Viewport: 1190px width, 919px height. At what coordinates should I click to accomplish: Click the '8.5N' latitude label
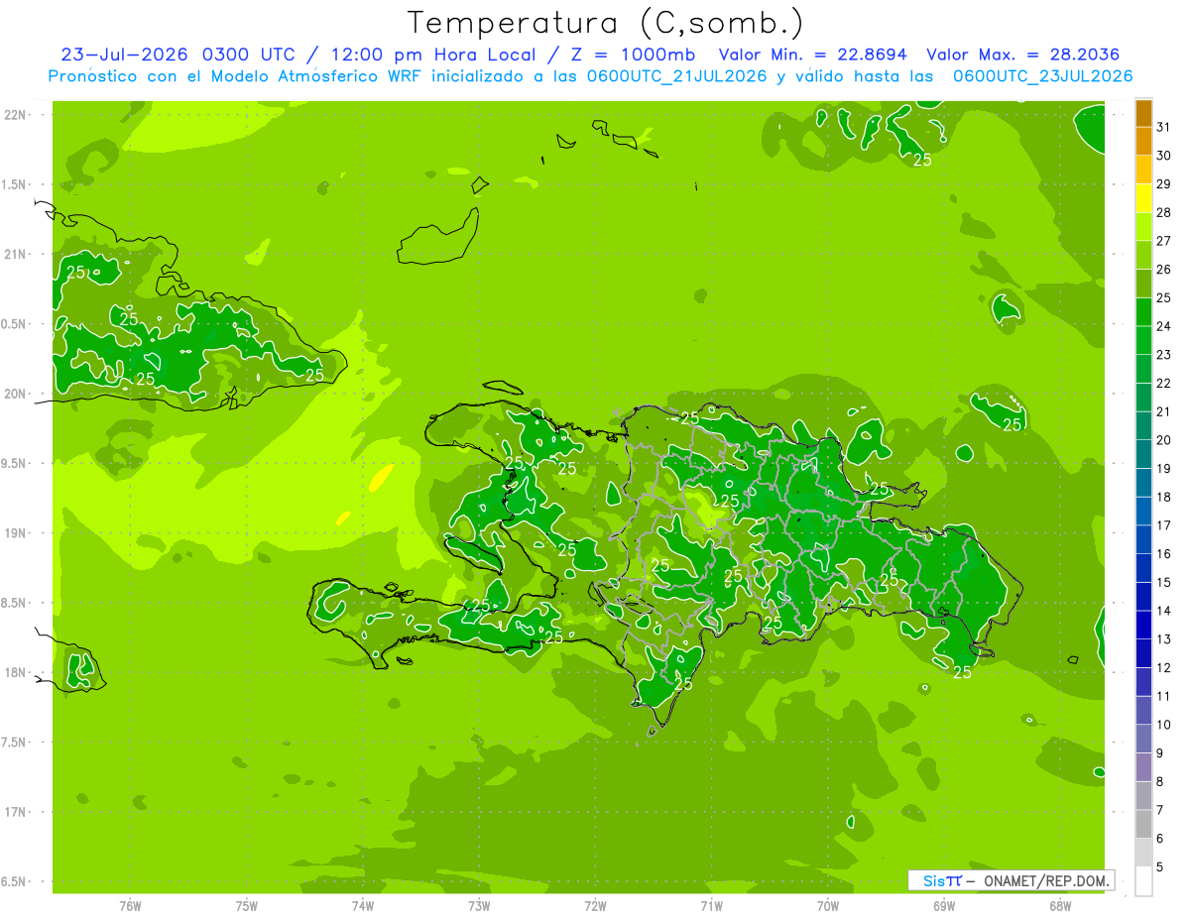tap(15, 603)
